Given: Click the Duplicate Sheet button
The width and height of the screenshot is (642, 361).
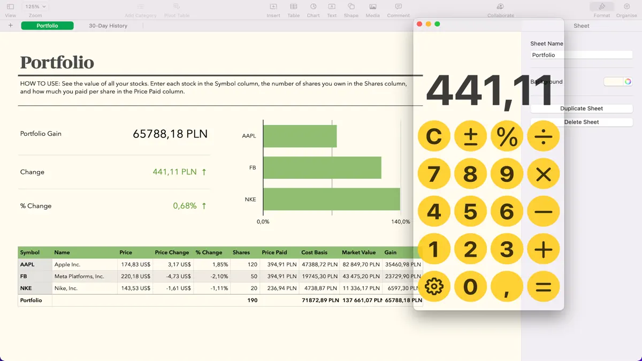Looking at the screenshot, I should [581, 108].
